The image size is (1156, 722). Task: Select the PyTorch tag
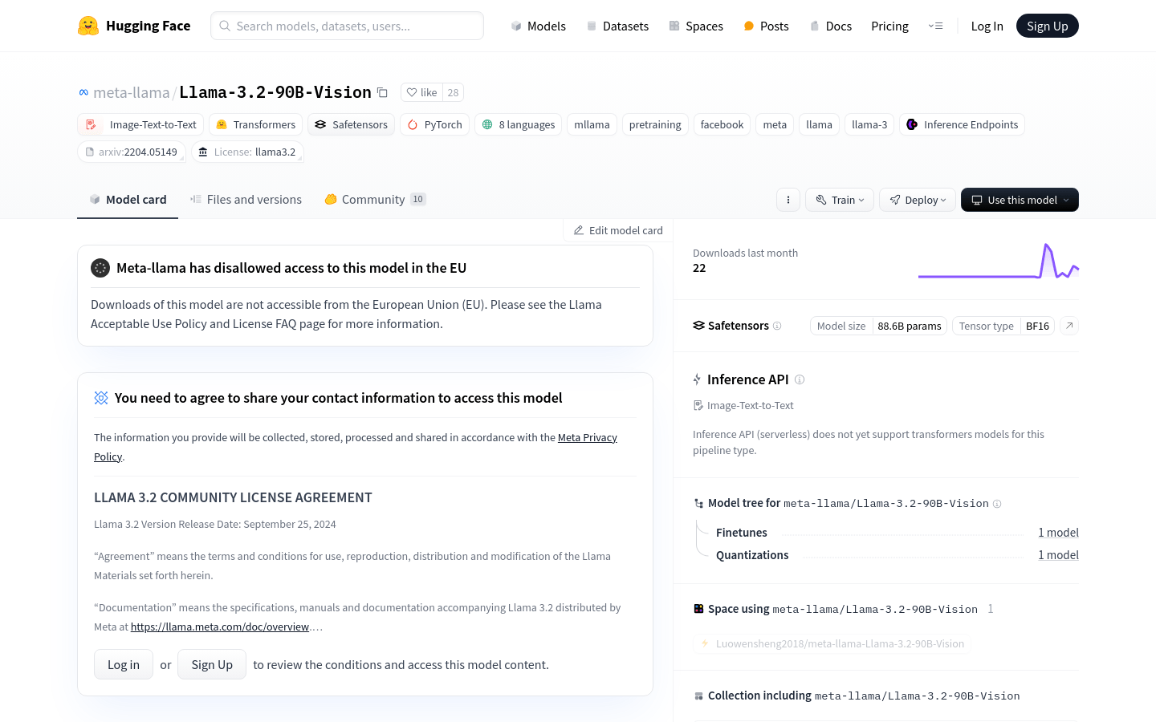tap(434, 124)
